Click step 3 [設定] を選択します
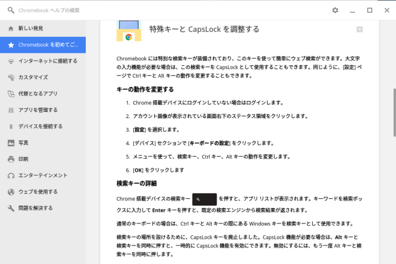This screenshot has height=264, width=396. tap(156, 130)
